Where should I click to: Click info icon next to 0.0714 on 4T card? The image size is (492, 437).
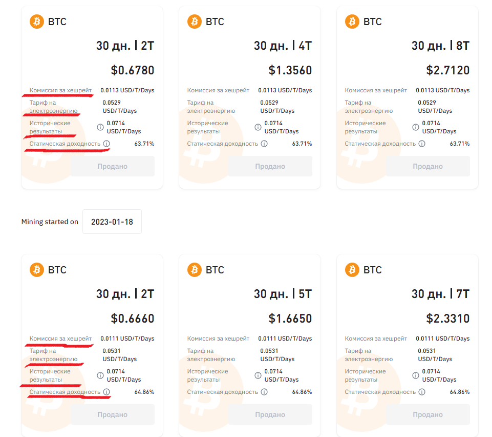point(258,127)
